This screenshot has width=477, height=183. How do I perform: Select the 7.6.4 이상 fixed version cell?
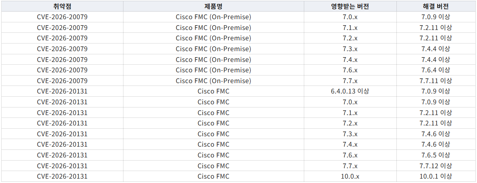point(436,70)
